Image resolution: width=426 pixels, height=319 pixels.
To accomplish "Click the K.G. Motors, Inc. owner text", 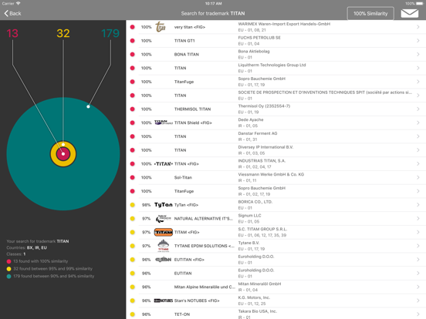I will click(254, 297).
